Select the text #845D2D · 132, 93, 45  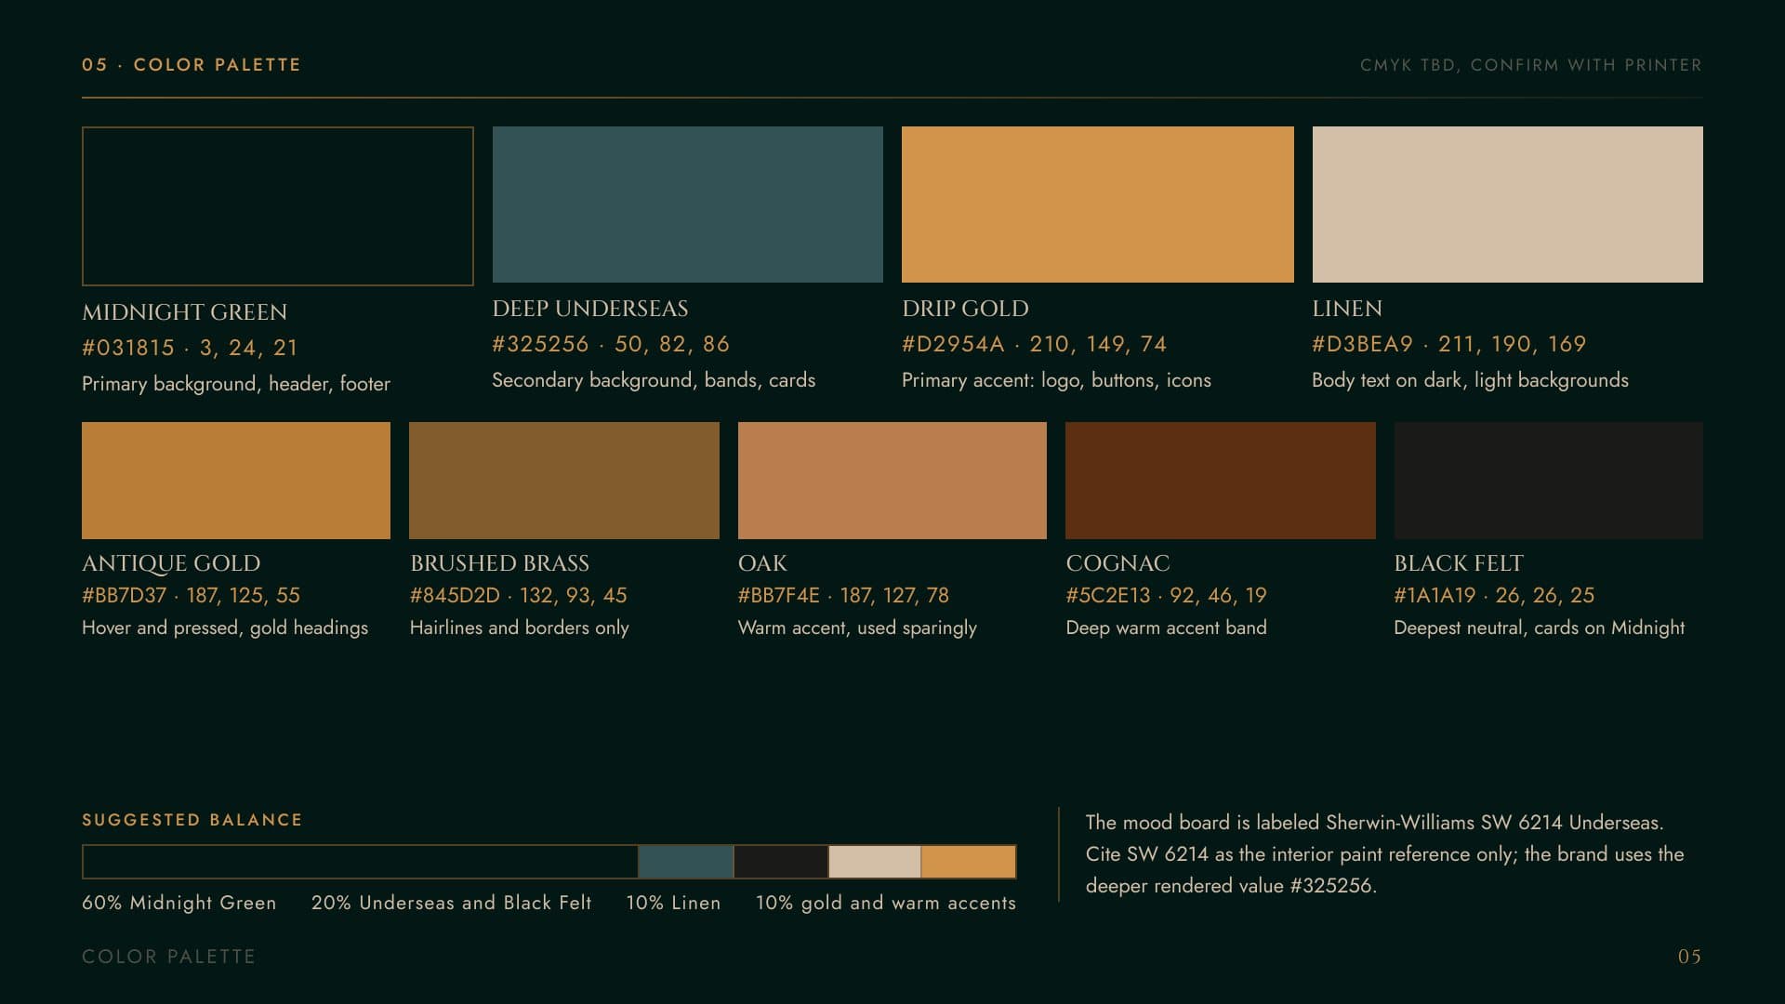click(x=519, y=595)
